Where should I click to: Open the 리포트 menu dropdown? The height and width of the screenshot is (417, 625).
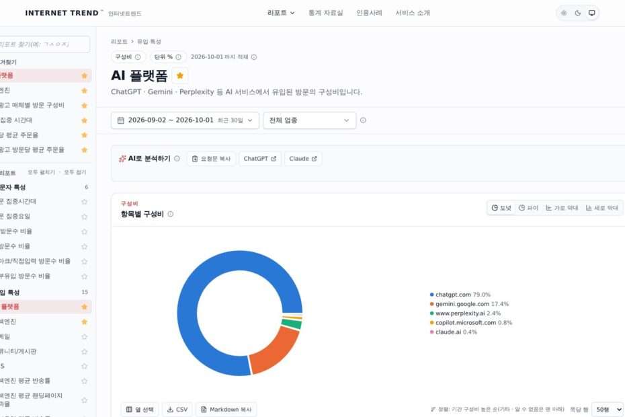[281, 13]
